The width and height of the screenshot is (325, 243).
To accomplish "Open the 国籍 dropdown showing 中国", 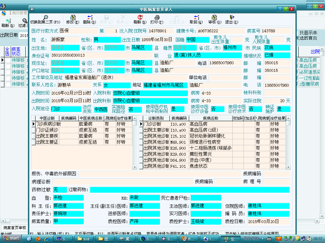I will point(198,40).
